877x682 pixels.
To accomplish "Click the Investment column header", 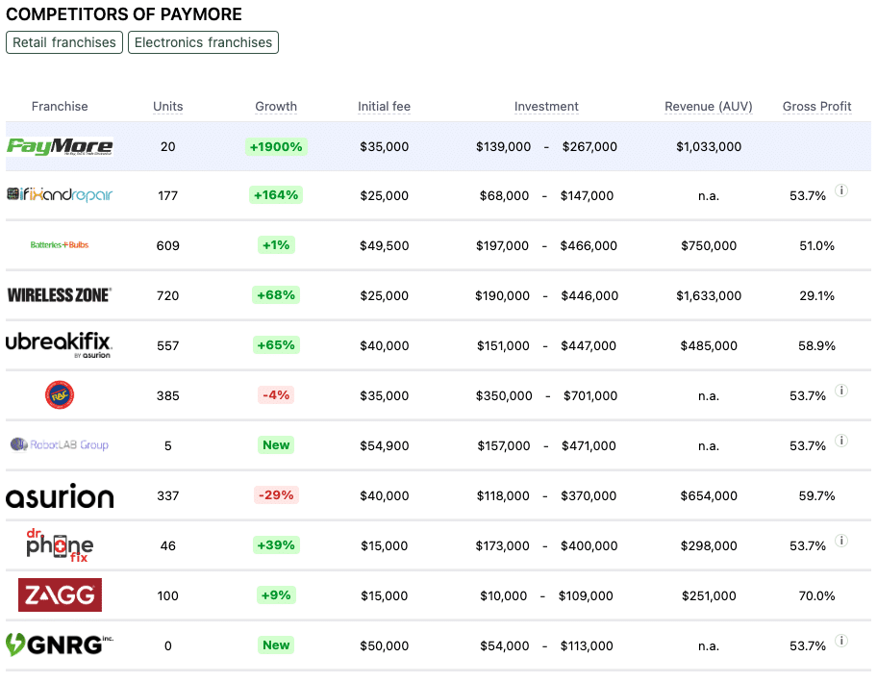I will (x=546, y=107).
